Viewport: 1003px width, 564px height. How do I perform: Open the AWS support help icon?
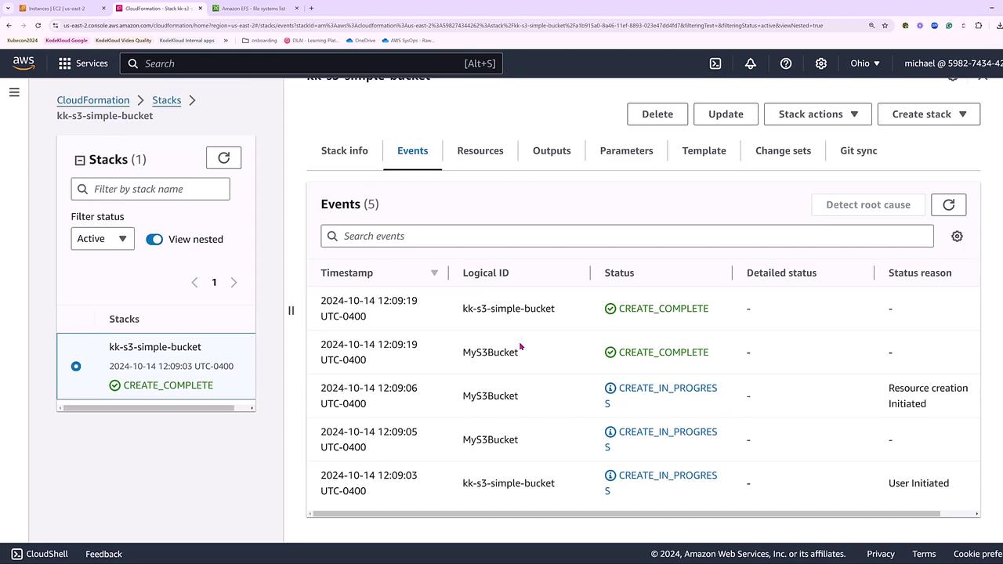(x=786, y=63)
